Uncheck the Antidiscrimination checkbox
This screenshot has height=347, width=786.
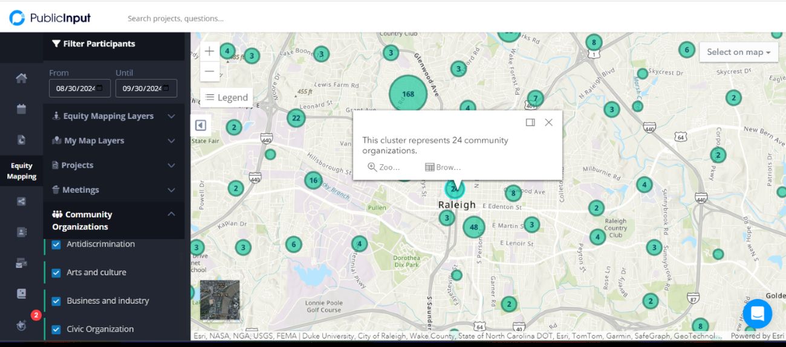pyautogui.click(x=56, y=244)
